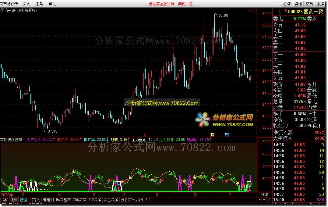Click the chart title 国药一致(日线.前复权)
Screen dimensions: 328x207
(18, 10)
